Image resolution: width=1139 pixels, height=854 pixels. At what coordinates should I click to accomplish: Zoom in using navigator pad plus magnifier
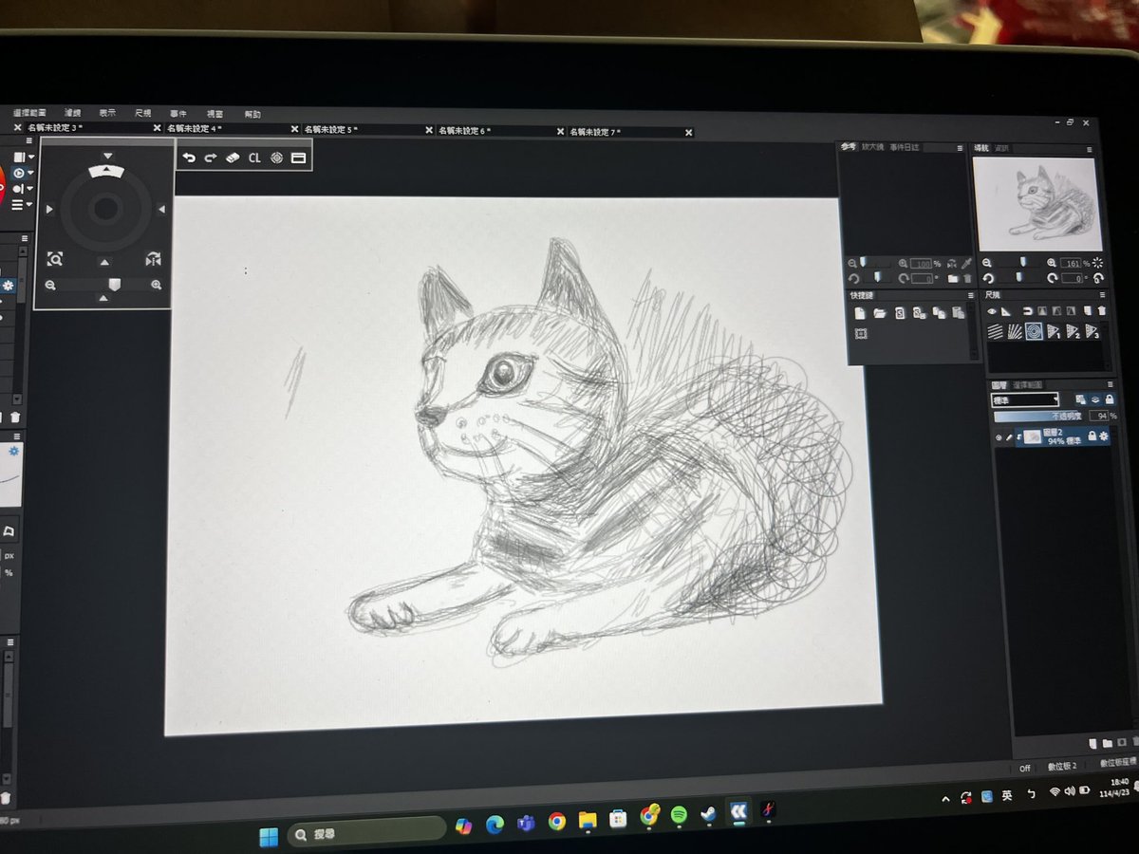tap(157, 285)
